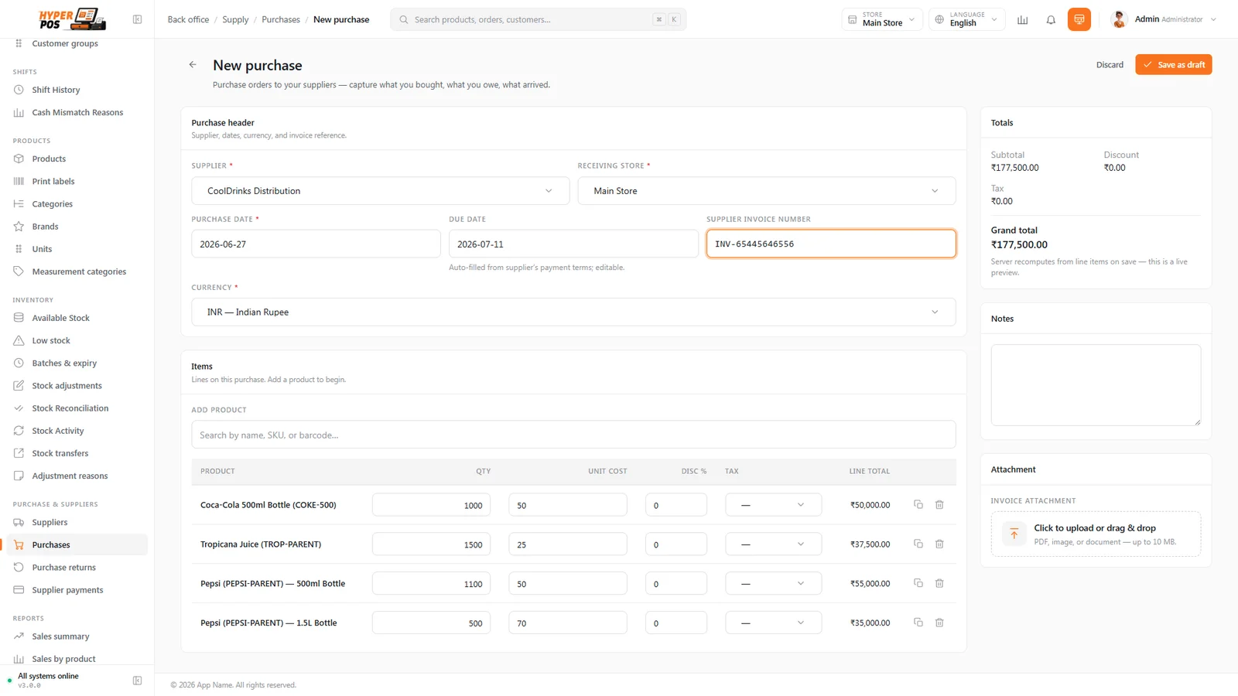Screen dimensions: 1238x696
Task: Click the Discard button
Action: tap(1110, 65)
